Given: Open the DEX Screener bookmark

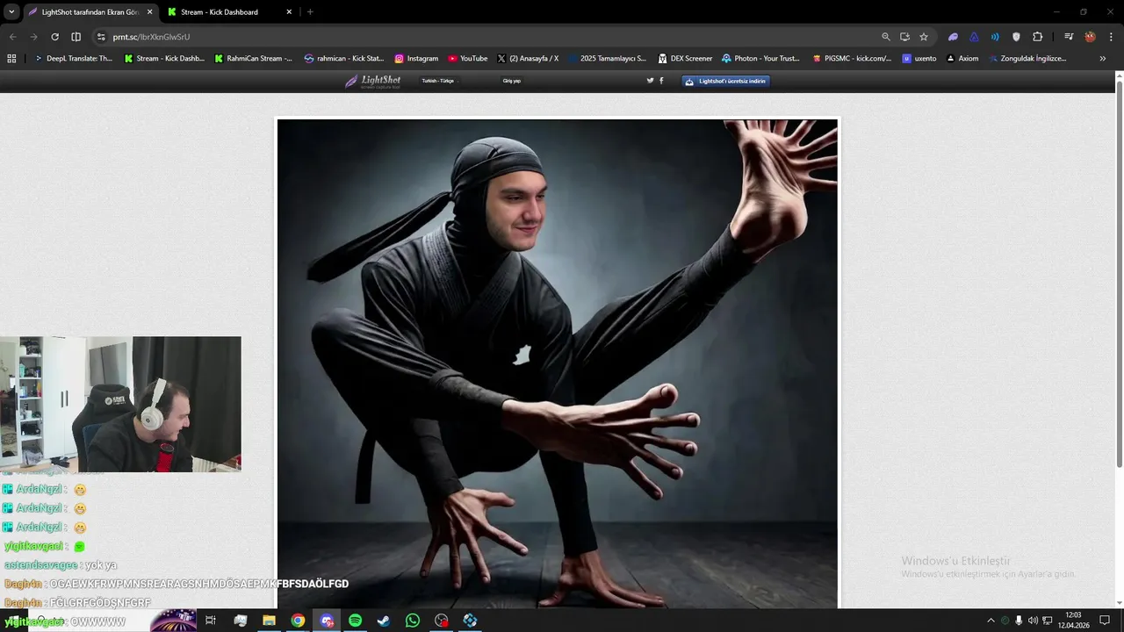Looking at the screenshot, I should coord(685,59).
